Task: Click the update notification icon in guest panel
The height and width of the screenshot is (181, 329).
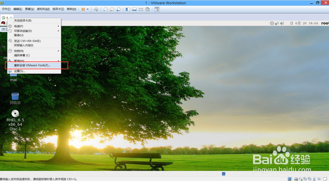Action: click(x=272, y=23)
